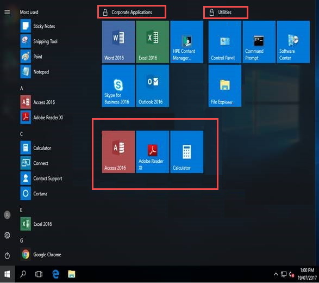This screenshot has width=319, height=283.
Task: Launch the Command Prompt tile
Action: coord(259,42)
